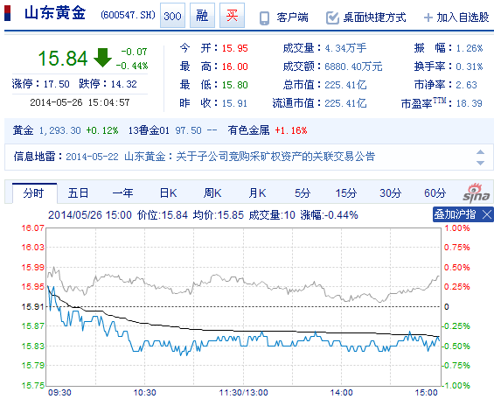This screenshot has height=399, width=494.
Task: Select the 分时 intraday chart tab
Action: pyautogui.click(x=34, y=193)
